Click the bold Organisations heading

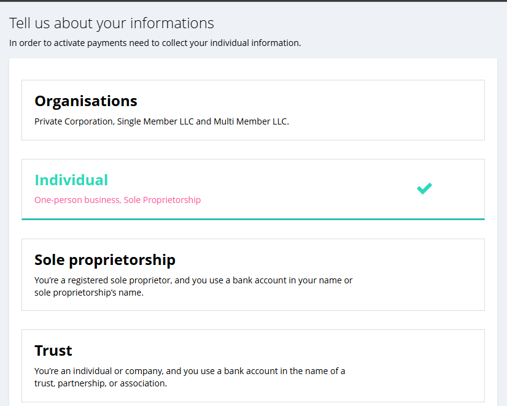pyautogui.click(x=86, y=101)
